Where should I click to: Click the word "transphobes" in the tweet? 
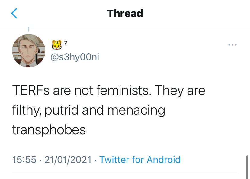(49, 130)
